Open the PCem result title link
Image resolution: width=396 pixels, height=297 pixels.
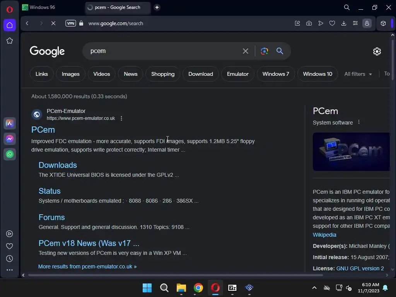pos(43,130)
